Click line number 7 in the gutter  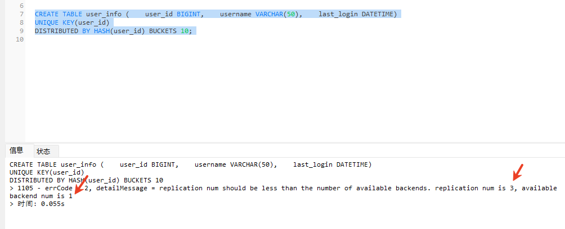21,14
